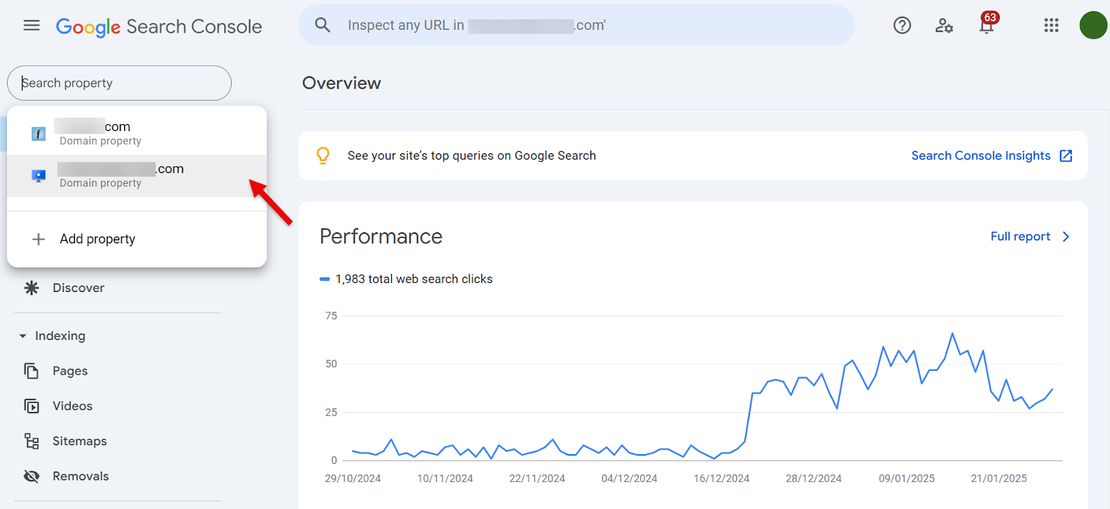This screenshot has height=509, width=1110.
Task: Click the 09/01/2025 chart axis date
Action: coord(907,478)
